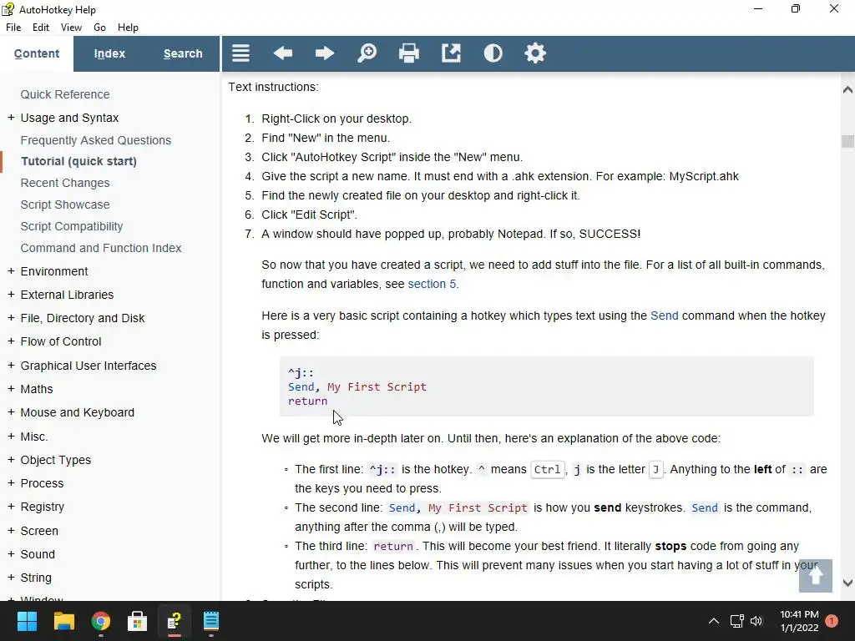This screenshot has height=641, width=855.
Task: Click the network status tray icon
Action: (x=736, y=621)
